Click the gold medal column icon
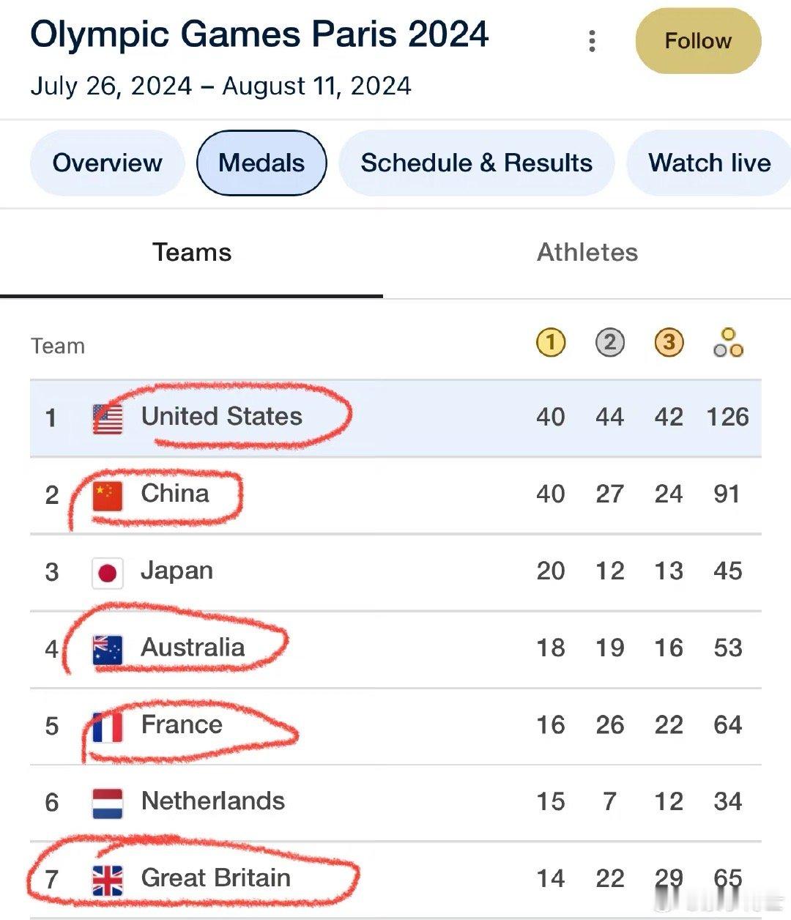Image resolution: width=791 pixels, height=920 pixels. [551, 343]
